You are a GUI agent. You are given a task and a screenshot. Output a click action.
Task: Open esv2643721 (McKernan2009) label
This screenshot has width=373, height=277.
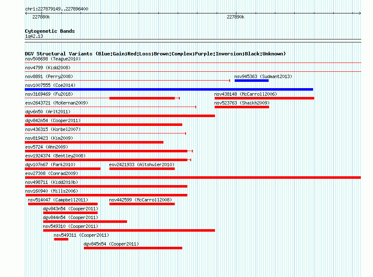(x=57, y=103)
